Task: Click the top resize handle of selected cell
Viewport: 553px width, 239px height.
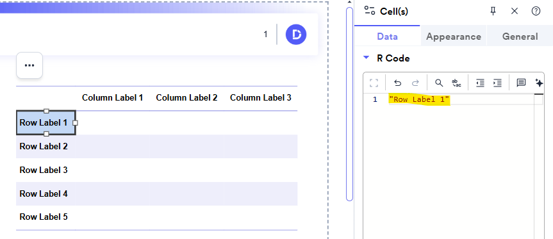Action: [46, 111]
